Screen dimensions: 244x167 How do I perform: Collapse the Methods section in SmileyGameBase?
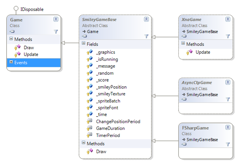[83, 143]
